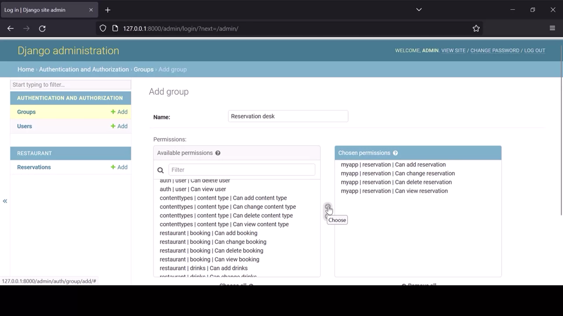Click the LOG OUT link
This screenshot has width=563, height=316.
(535, 51)
